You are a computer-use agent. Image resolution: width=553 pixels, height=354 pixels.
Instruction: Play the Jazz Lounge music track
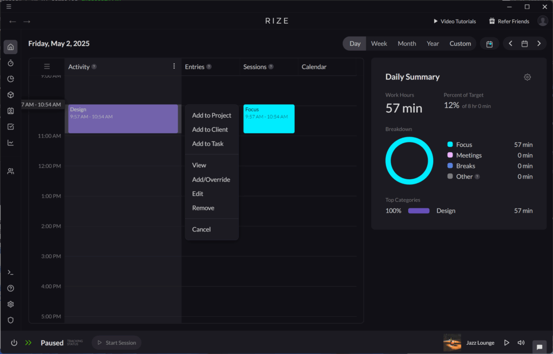pyautogui.click(x=507, y=342)
